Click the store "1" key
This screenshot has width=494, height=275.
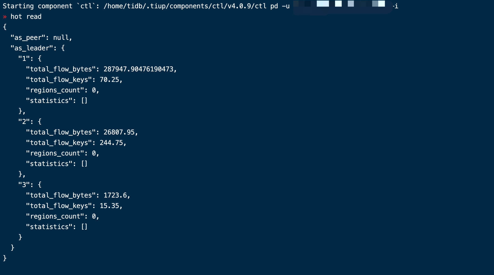(24, 59)
